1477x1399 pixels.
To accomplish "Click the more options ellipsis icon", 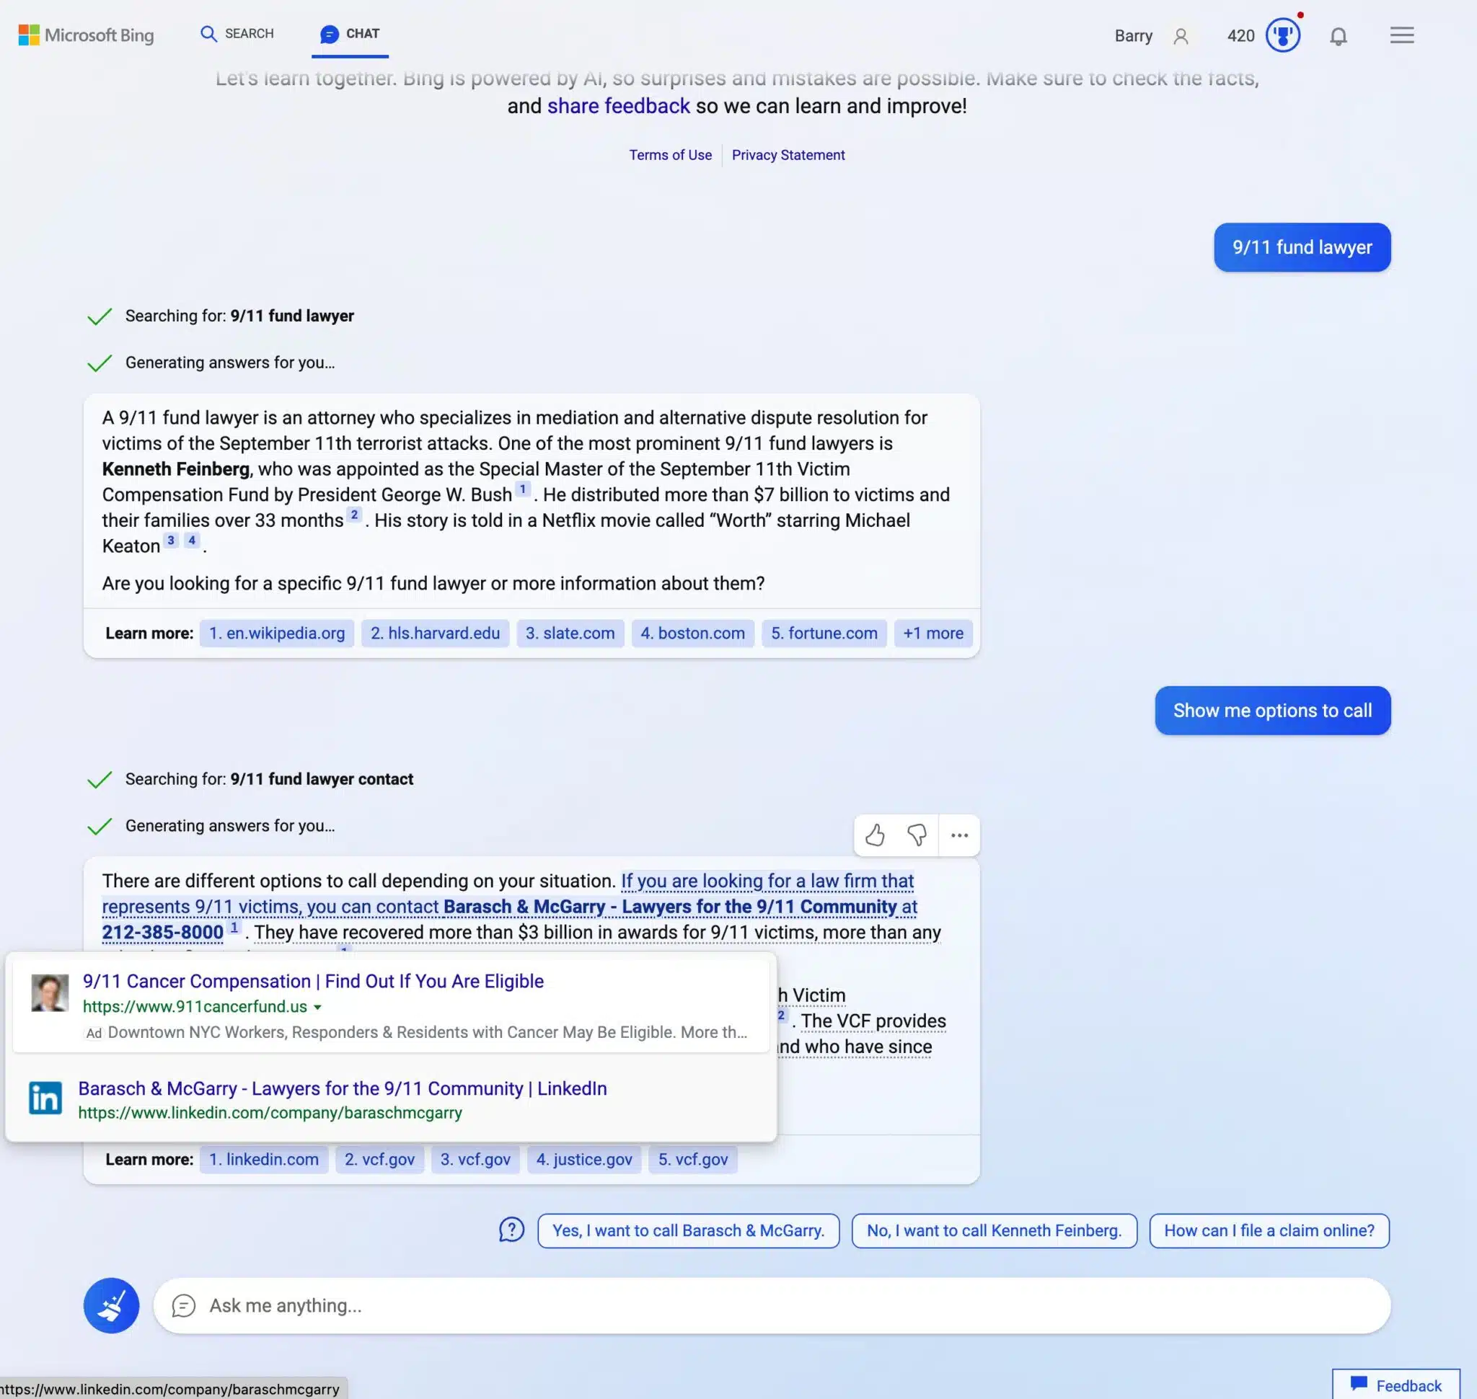I will (x=958, y=834).
